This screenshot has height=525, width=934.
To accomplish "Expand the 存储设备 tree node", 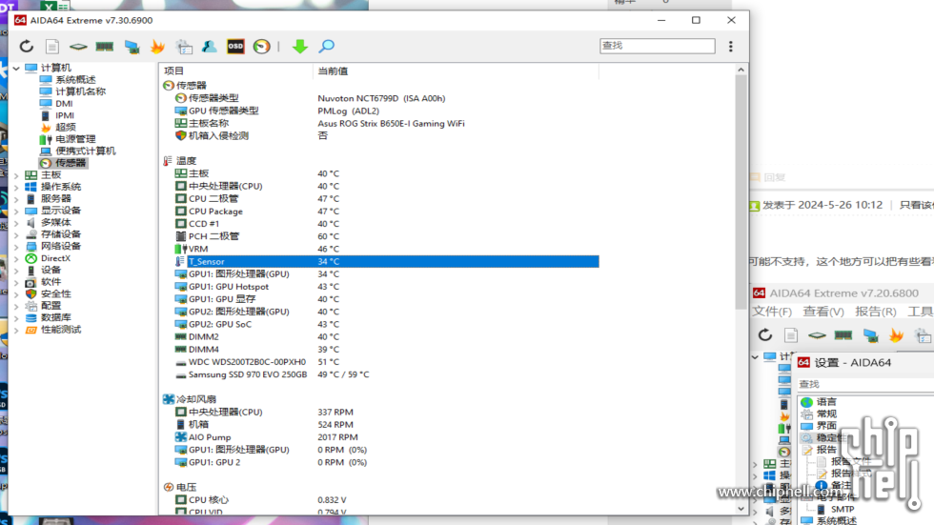I will point(16,234).
